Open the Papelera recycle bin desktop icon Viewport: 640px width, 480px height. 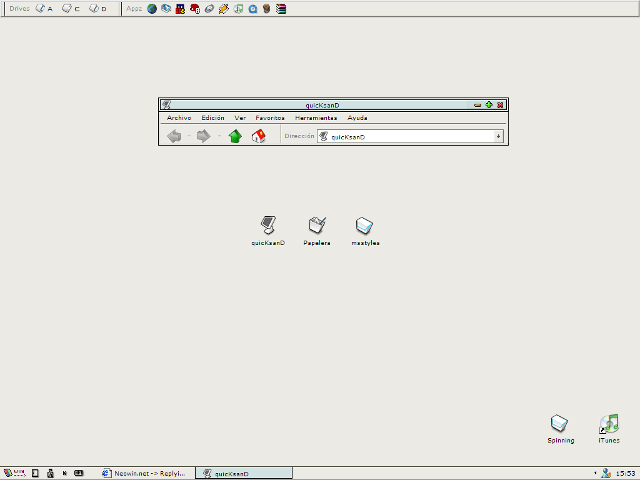317,226
